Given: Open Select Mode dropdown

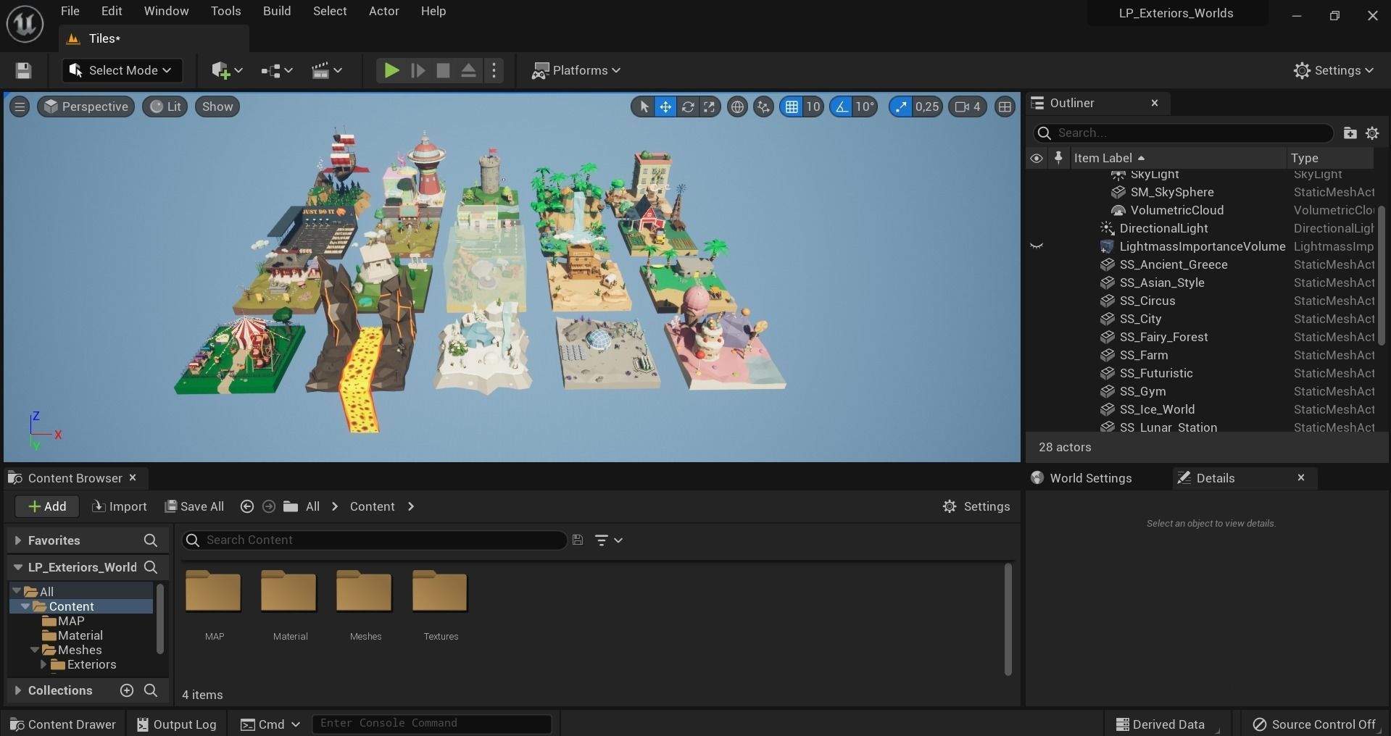Looking at the screenshot, I should (122, 70).
